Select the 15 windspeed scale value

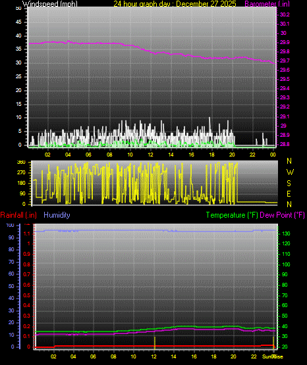coord(18,104)
